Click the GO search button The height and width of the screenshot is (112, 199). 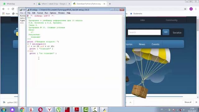pos(166,32)
